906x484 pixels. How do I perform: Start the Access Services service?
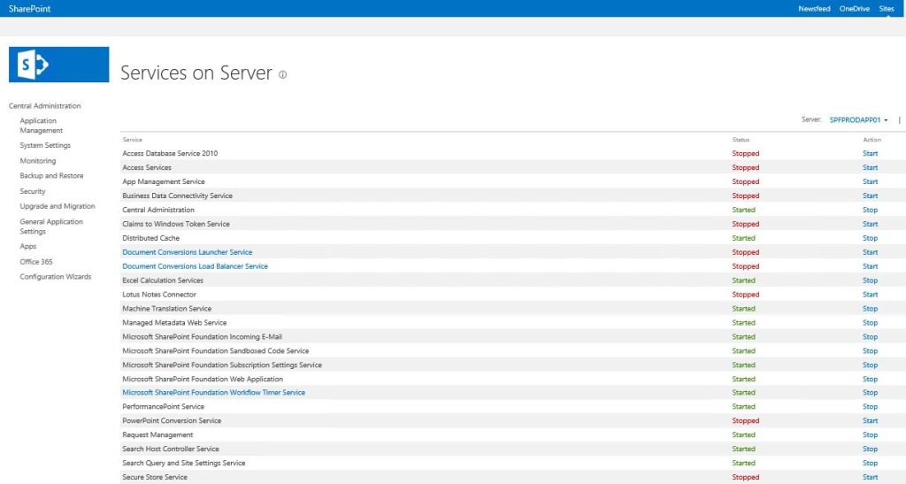point(871,167)
